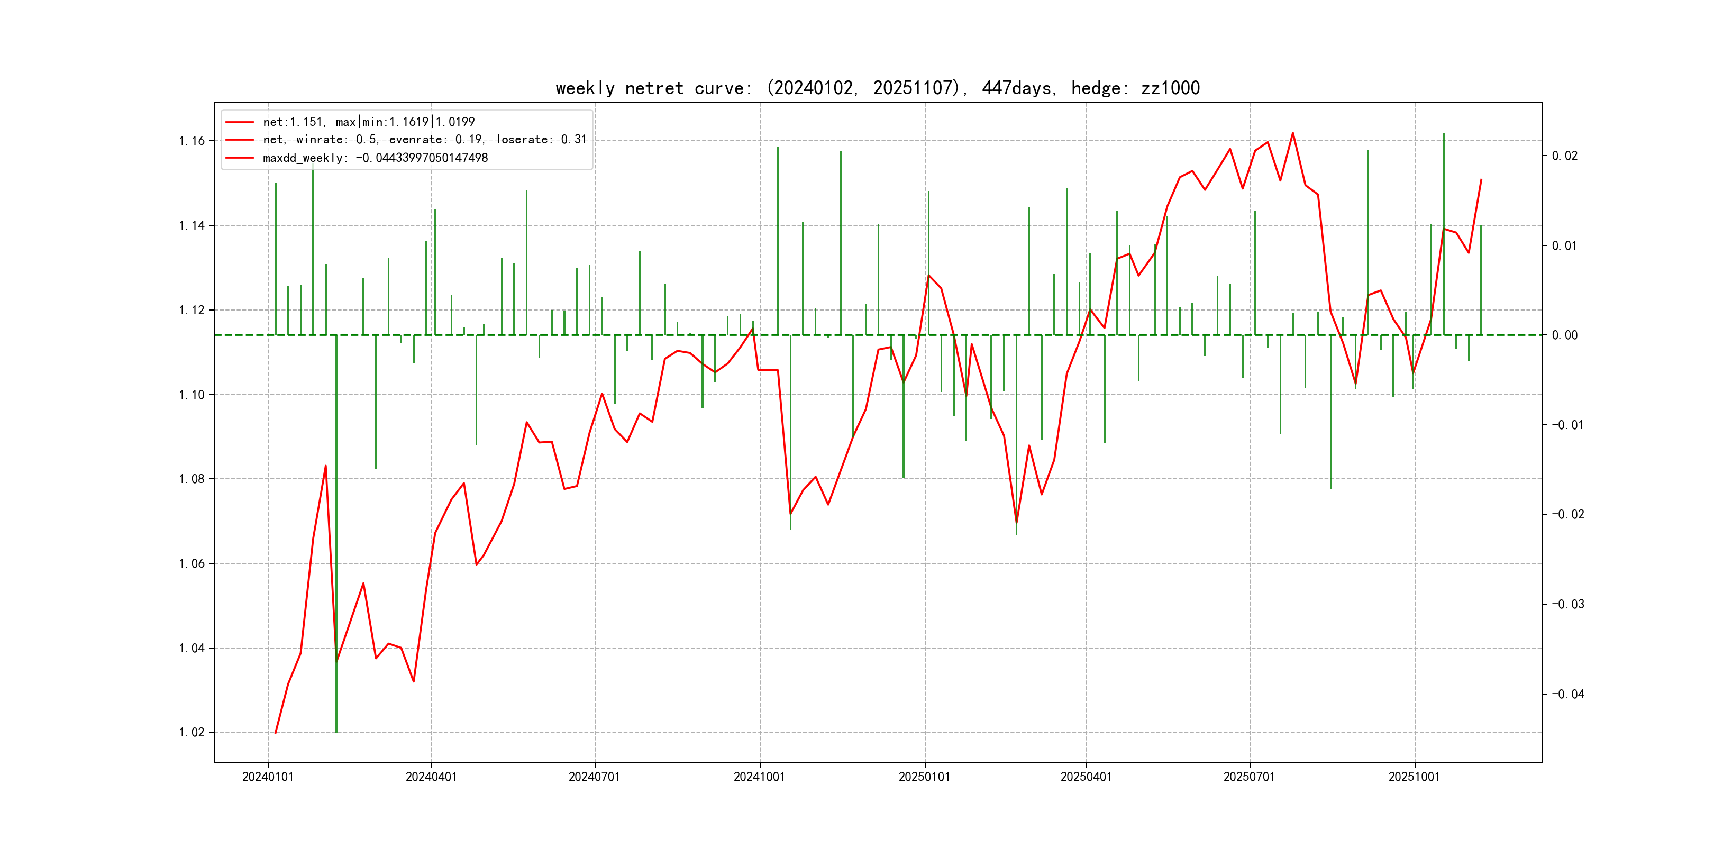Click the 0.02 right y-axis label
The width and height of the screenshot is (1714, 857).
(1565, 157)
